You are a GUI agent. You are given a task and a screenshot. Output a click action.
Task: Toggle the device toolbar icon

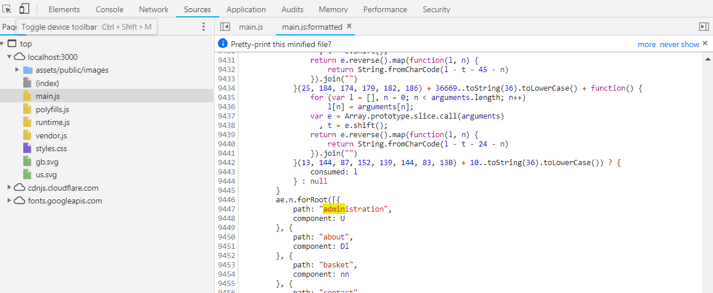coord(24,9)
